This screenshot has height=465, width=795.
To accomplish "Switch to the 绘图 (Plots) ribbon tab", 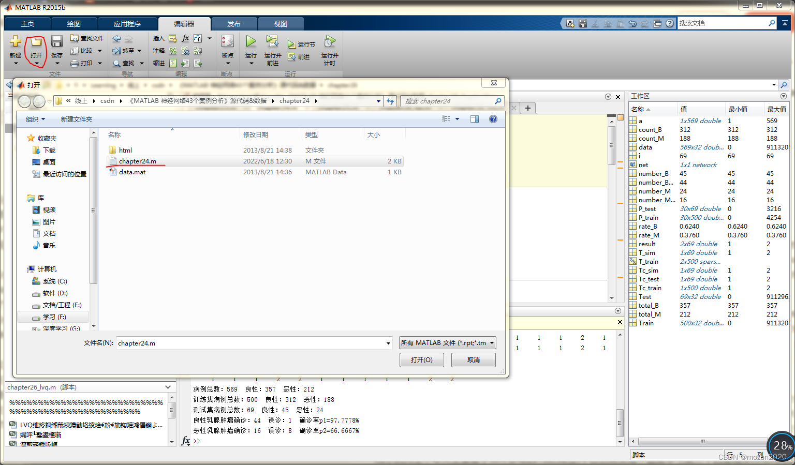I will point(74,24).
